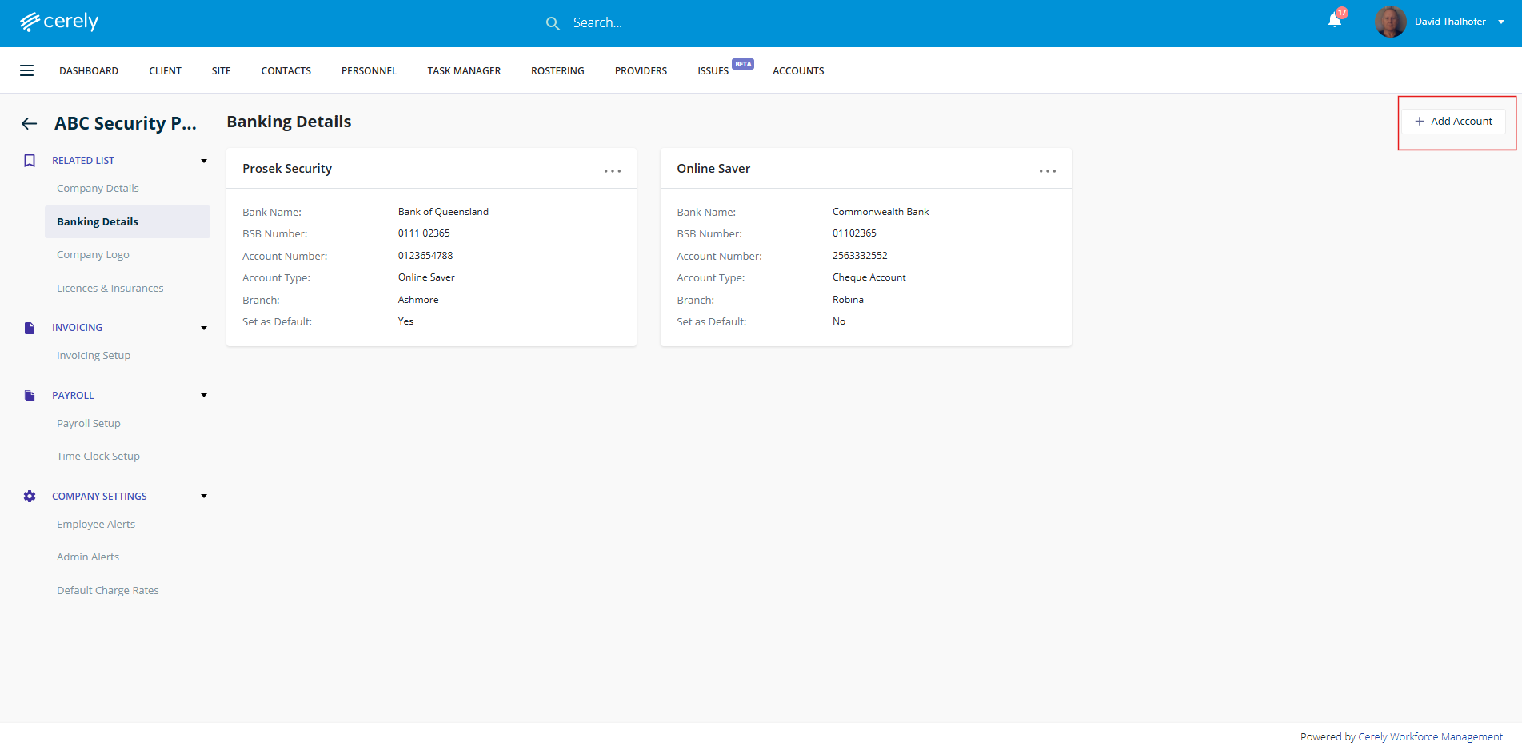This screenshot has width=1522, height=746.
Task: Open Company Logo page
Action: click(x=93, y=255)
